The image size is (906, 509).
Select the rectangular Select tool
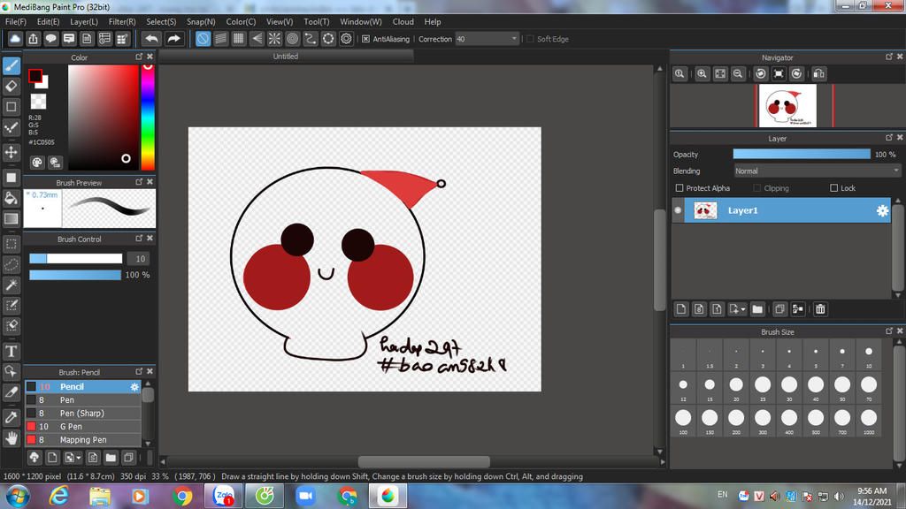coord(12,244)
